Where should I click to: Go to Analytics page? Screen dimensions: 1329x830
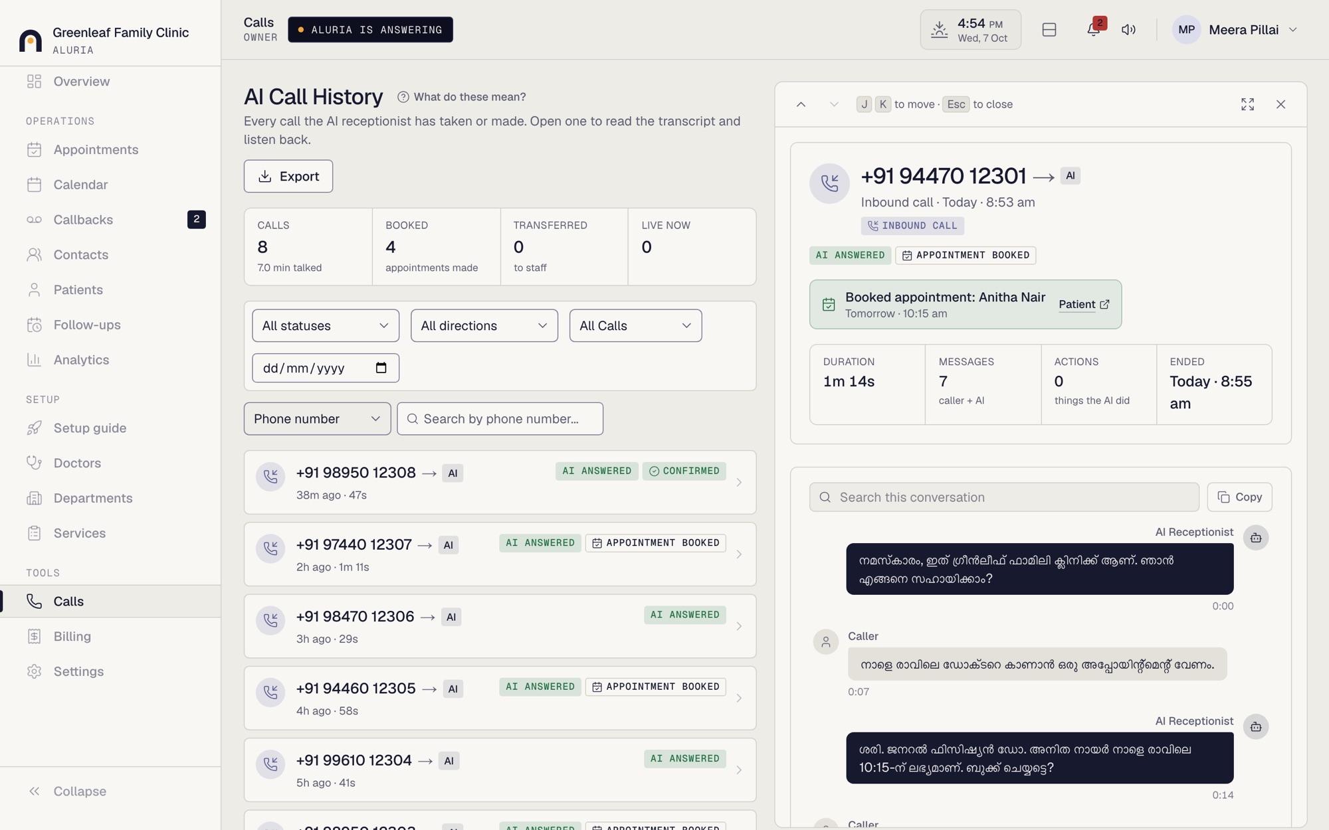110,360
